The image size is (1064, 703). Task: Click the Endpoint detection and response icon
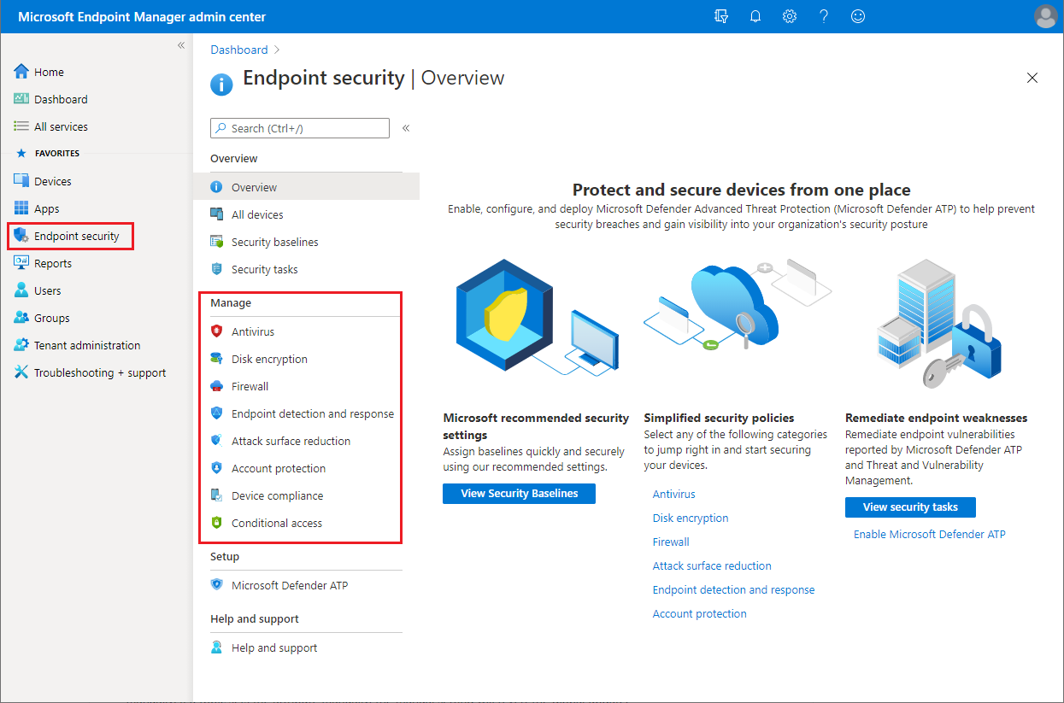click(216, 413)
